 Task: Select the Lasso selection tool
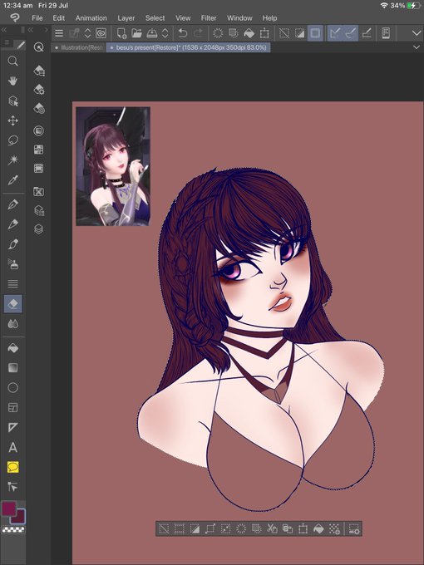tap(12, 140)
